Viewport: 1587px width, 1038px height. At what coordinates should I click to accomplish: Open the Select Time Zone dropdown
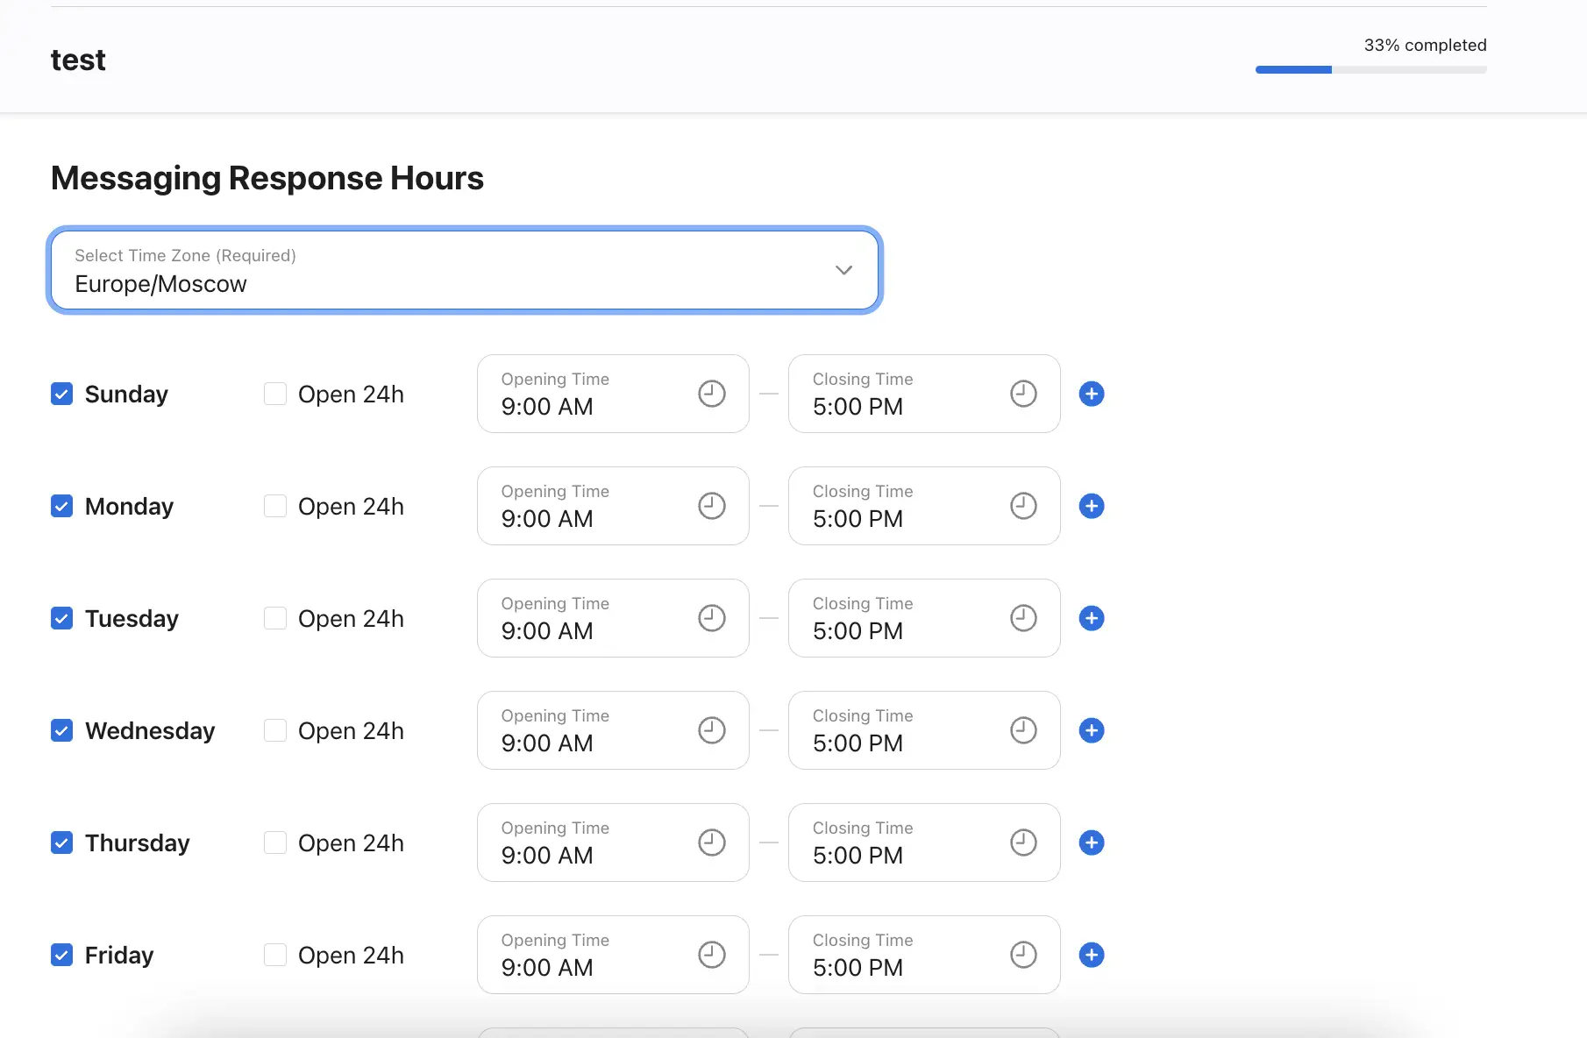coord(464,270)
